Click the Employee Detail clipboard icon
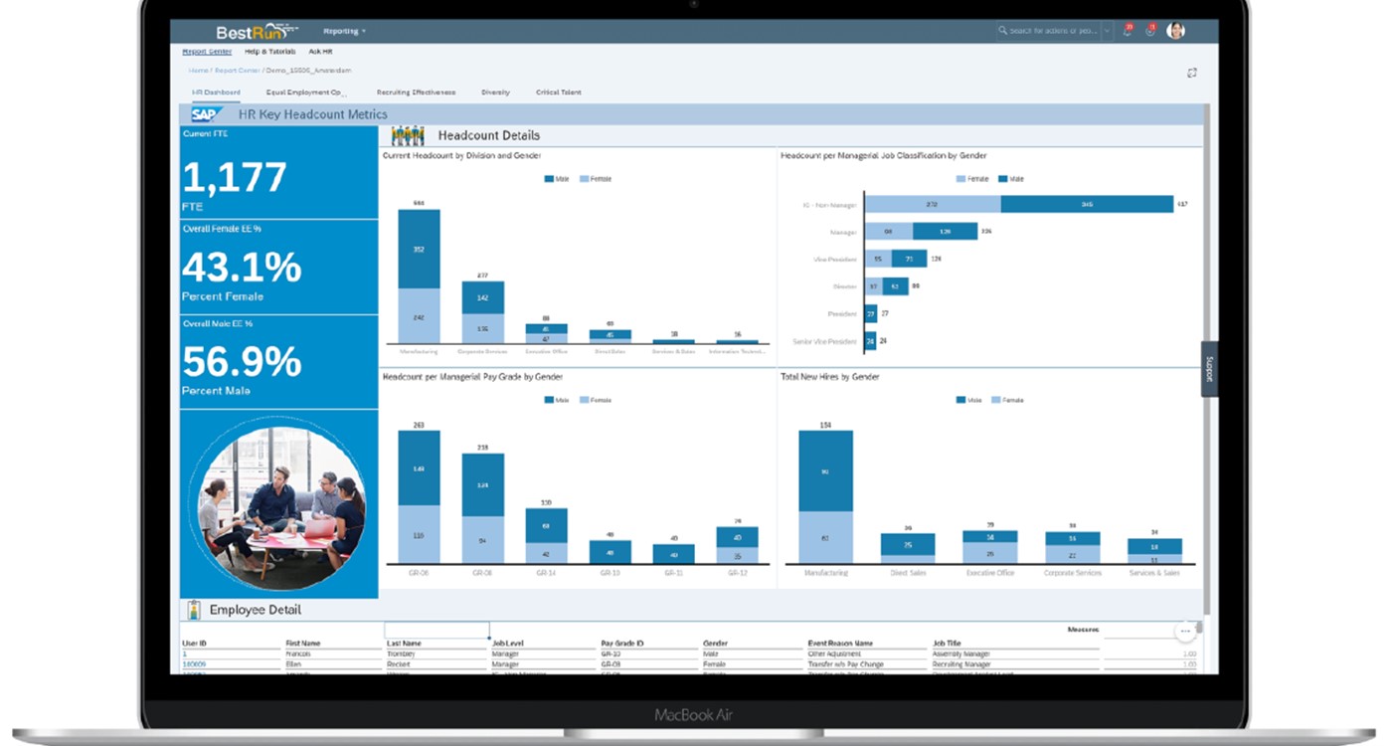Image resolution: width=1392 pixels, height=746 pixels. click(194, 610)
